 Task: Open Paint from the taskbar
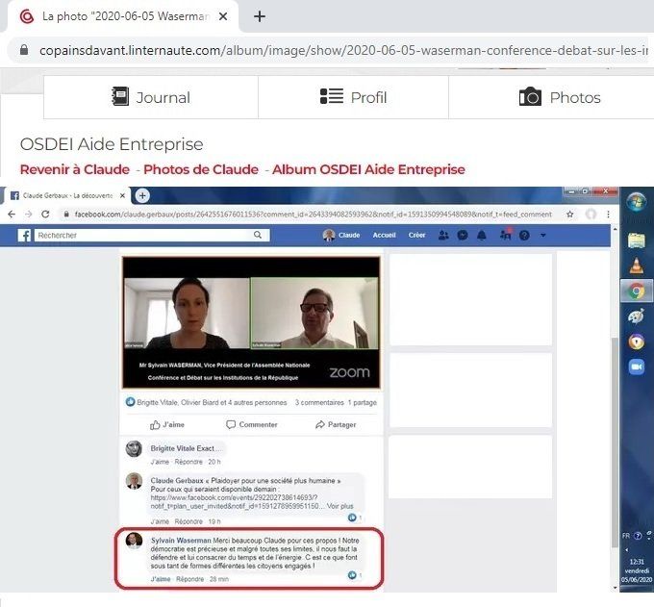coord(636,316)
